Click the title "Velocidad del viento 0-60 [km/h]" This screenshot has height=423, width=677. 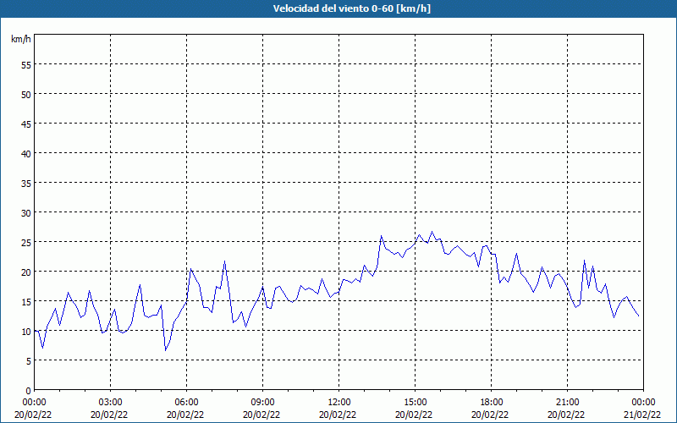352,8
